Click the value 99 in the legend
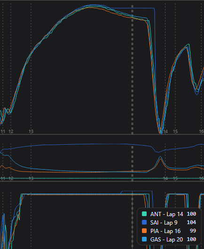 coord(193,231)
